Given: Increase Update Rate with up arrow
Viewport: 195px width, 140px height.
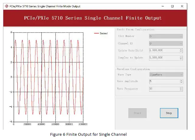Looking at the screenshot, I should point(181,49).
